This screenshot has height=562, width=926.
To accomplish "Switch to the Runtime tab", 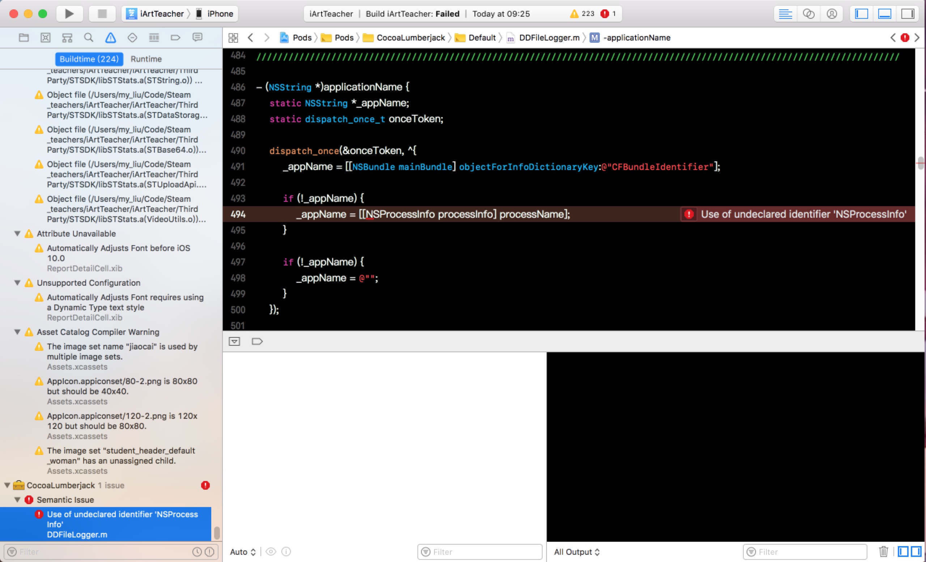I will [146, 59].
